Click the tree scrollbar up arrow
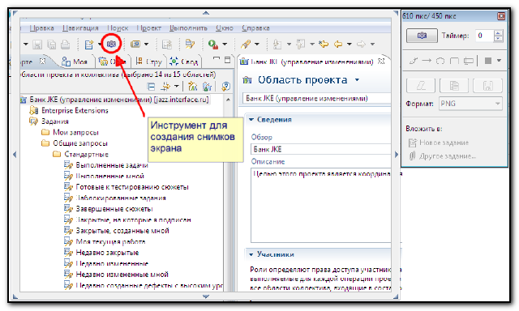Screen dimensions: 519x311 point(228,100)
